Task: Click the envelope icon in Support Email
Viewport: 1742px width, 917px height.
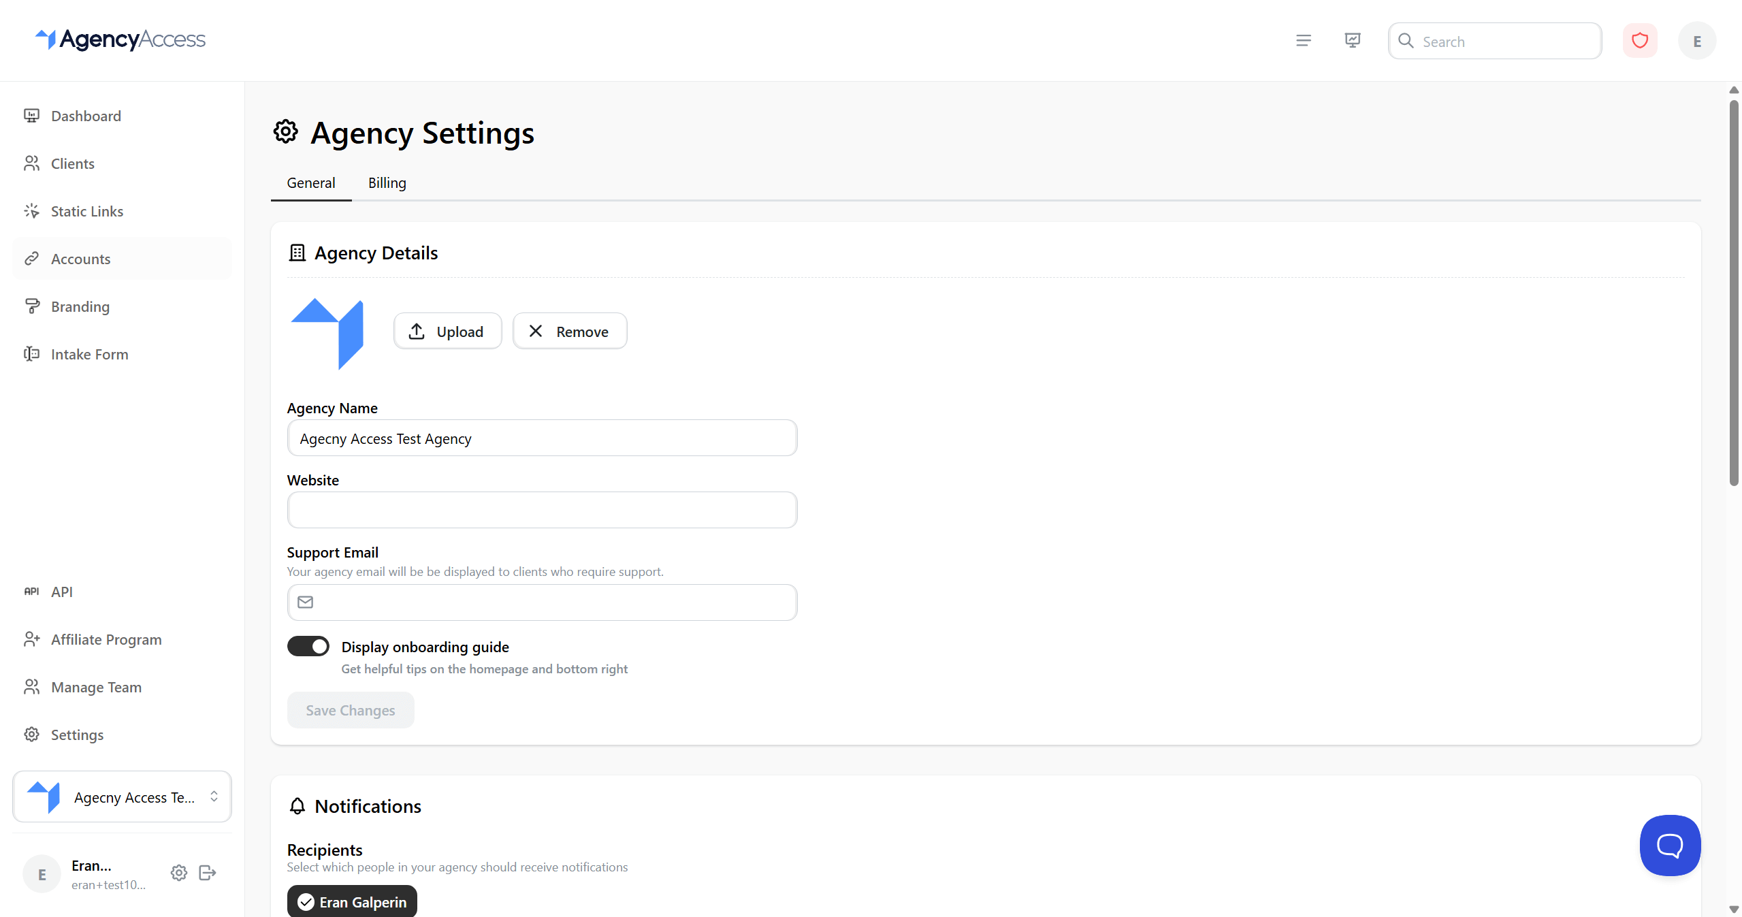Action: (x=306, y=602)
